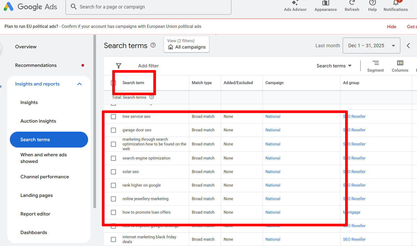Collapse the Insights and reports section
Viewport: 417px width, 246px height.
pyautogui.click(x=79, y=84)
